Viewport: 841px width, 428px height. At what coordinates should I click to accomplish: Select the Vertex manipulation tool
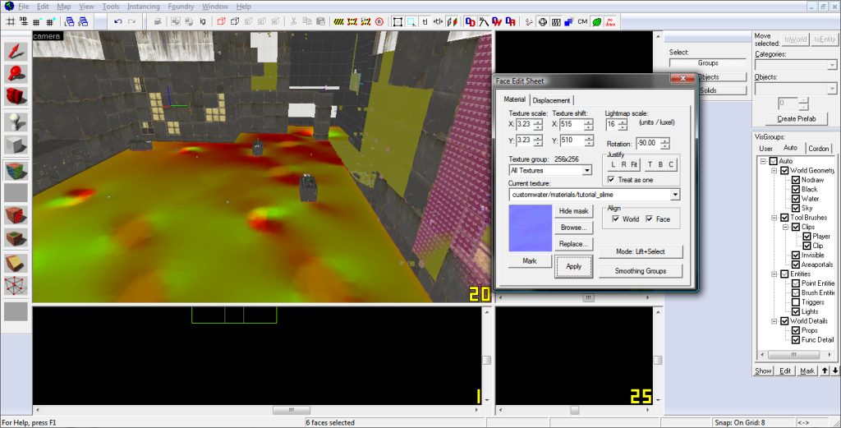tap(16, 286)
